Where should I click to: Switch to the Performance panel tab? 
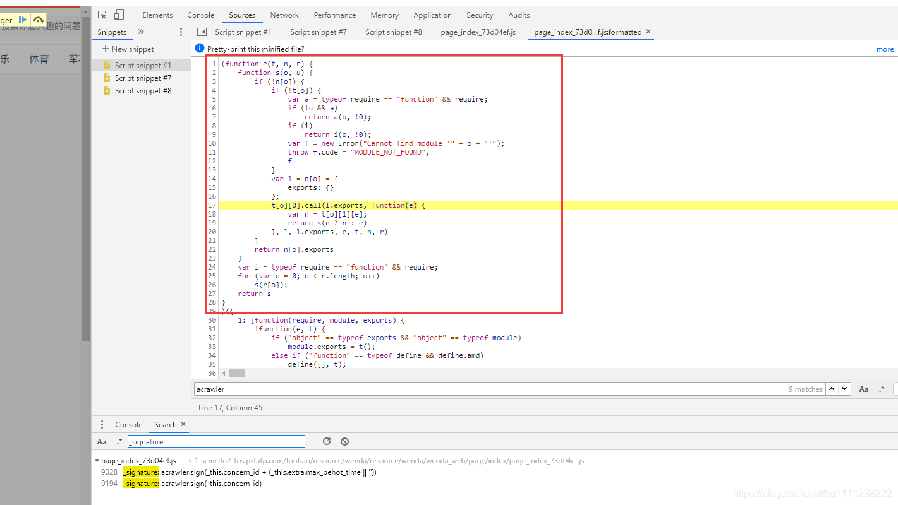334,15
